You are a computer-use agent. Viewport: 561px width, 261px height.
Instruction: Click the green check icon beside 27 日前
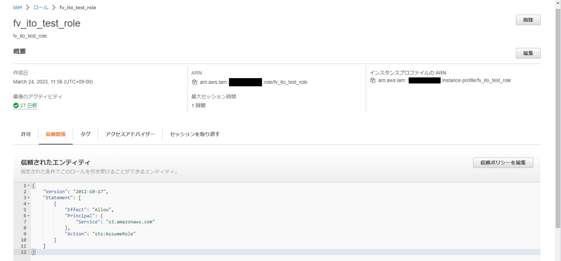[x=16, y=106]
